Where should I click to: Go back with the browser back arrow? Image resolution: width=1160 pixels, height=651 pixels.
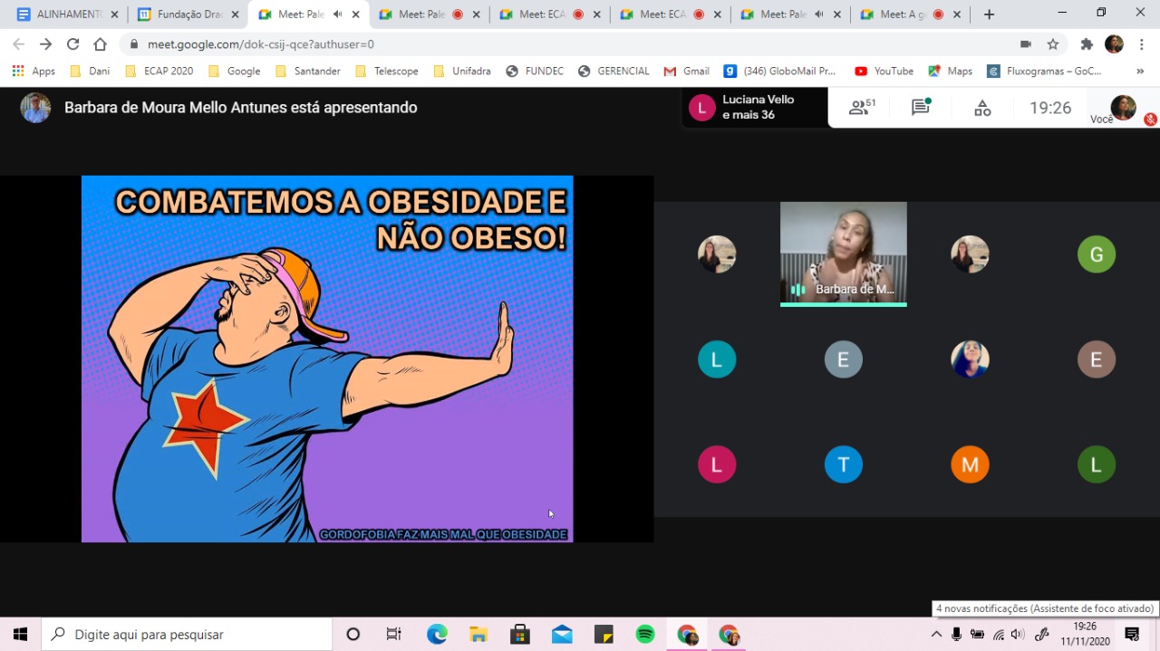pyautogui.click(x=19, y=43)
